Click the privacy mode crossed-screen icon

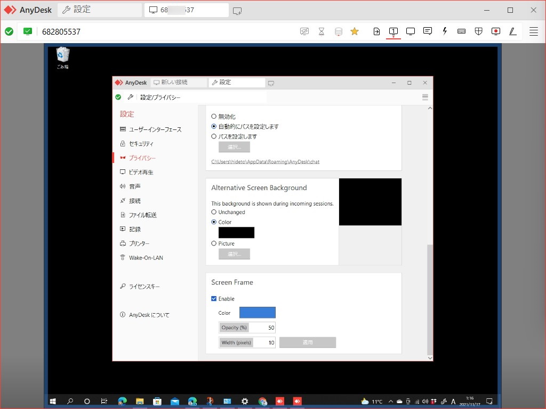(x=304, y=31)
